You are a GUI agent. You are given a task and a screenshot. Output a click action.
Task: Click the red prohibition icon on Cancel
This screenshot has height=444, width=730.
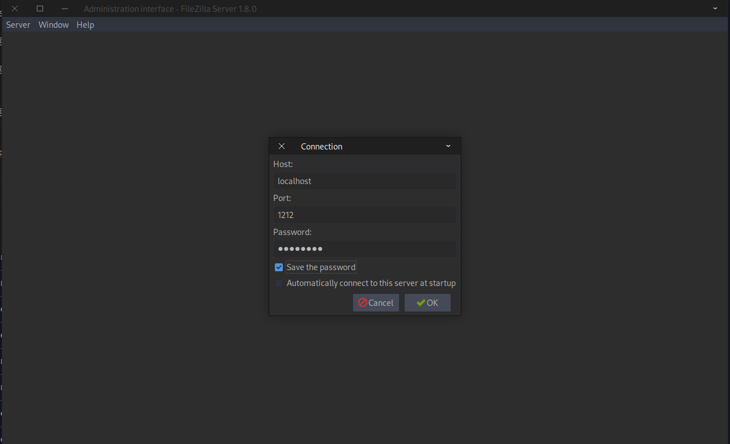tap(363, 302)
